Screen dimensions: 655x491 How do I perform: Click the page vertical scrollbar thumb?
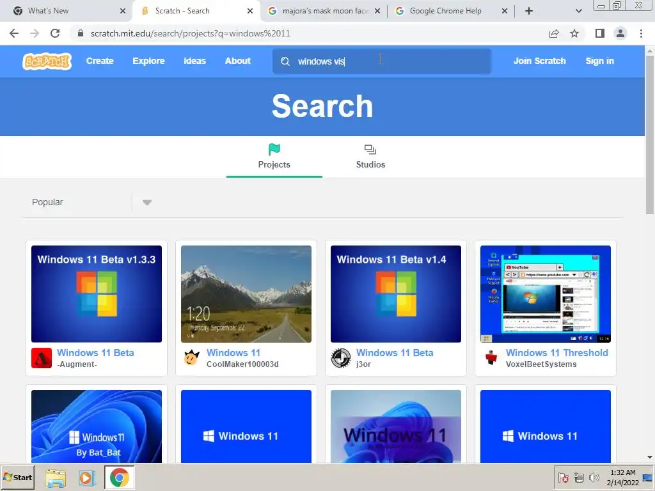click(x=650, y=134)
